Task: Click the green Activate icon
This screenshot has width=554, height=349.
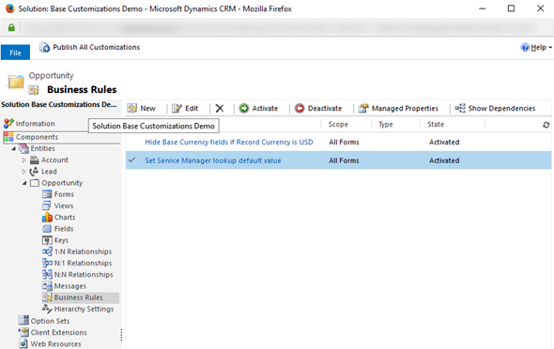Action: click(244, 108)
